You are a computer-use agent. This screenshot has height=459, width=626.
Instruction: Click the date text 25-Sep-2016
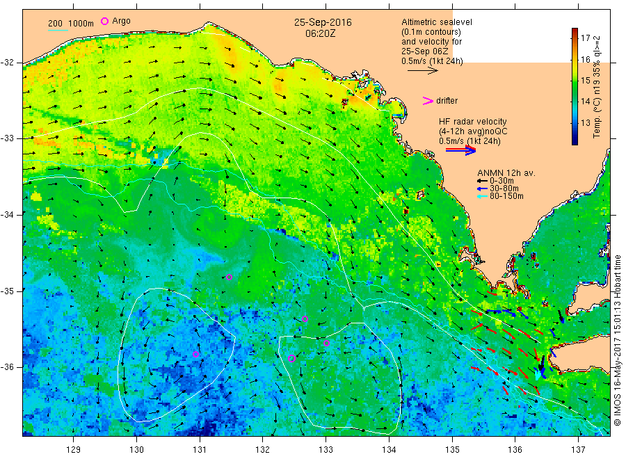click(323, 22)
